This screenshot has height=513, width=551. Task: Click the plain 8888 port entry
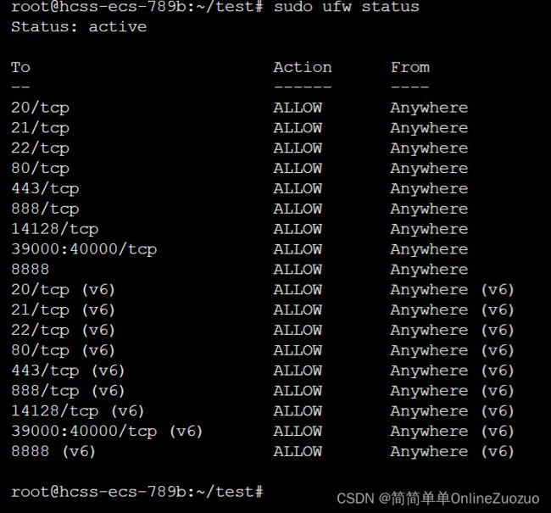31,270
